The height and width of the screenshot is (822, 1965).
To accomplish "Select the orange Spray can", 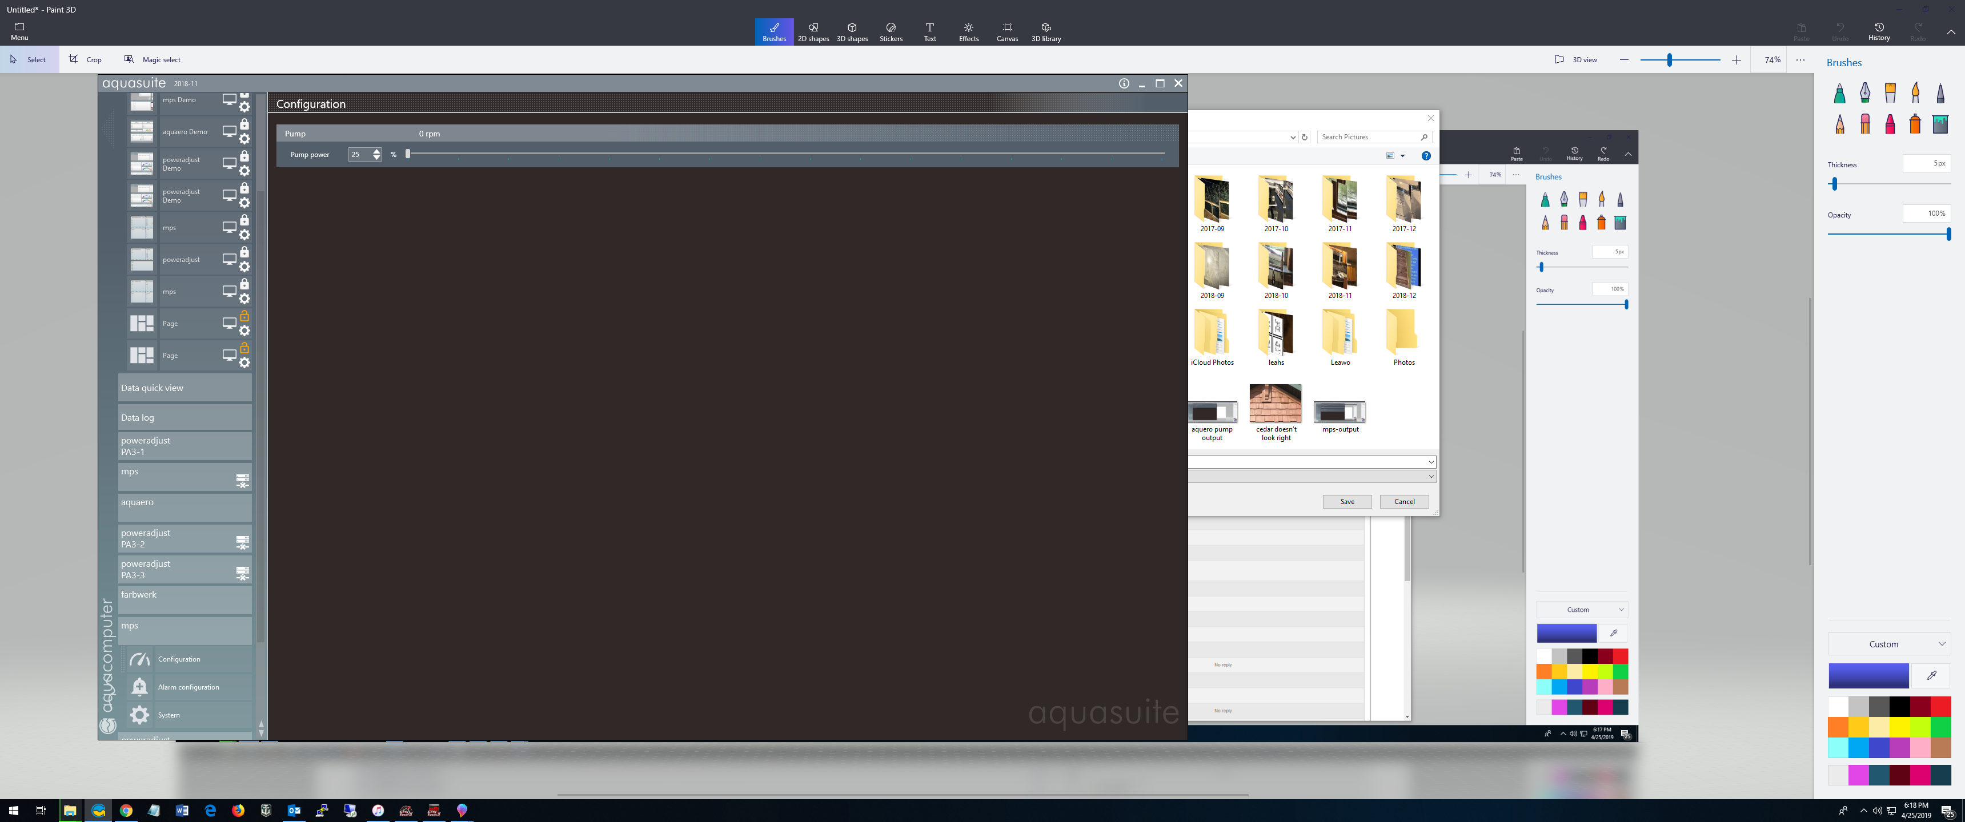I will [x=1915, y=123].
